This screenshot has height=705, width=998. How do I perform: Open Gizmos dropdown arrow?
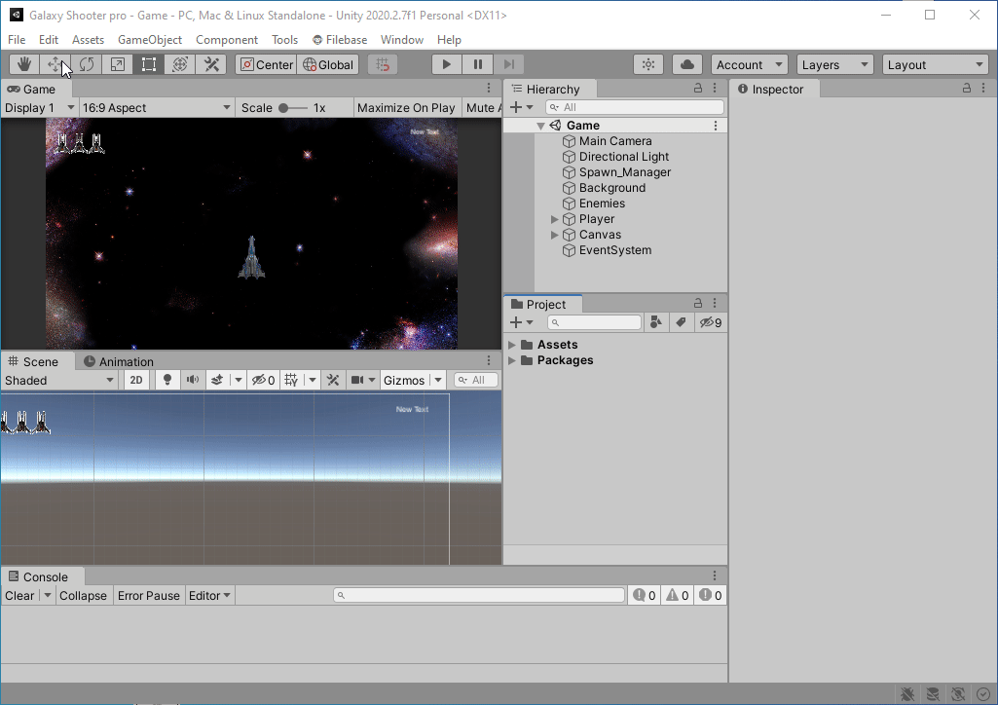pos(438,380)
